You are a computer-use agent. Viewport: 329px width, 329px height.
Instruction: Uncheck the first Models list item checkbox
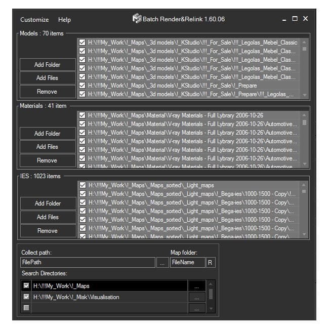(x=82, y=43)
